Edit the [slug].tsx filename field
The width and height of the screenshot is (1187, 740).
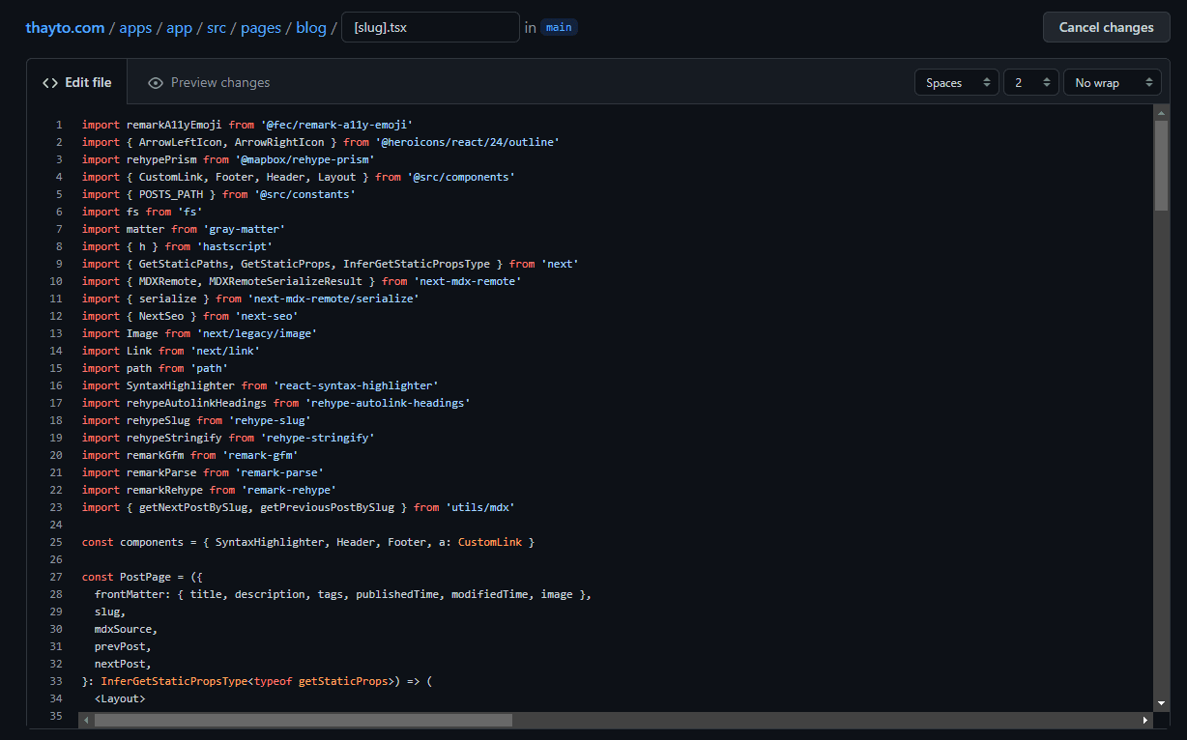coord(430,27)
